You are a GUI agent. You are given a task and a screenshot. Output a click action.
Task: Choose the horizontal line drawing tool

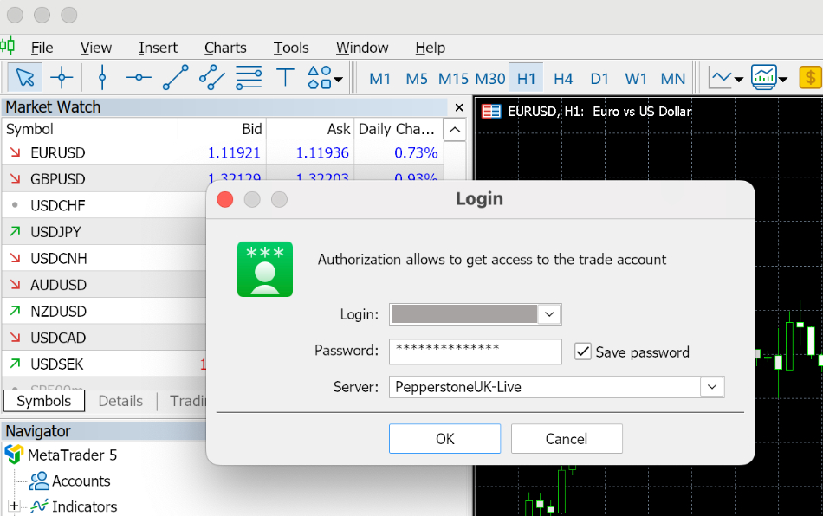[x=139, y=78]
